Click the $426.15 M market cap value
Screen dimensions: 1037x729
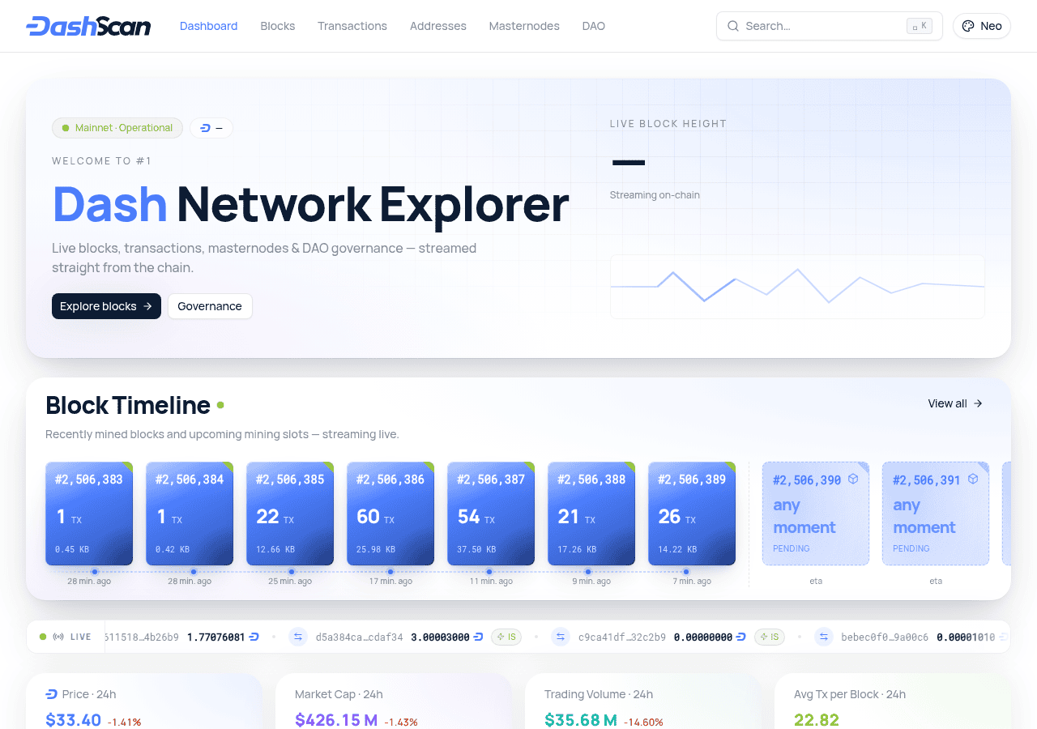(x=336, y=720)
